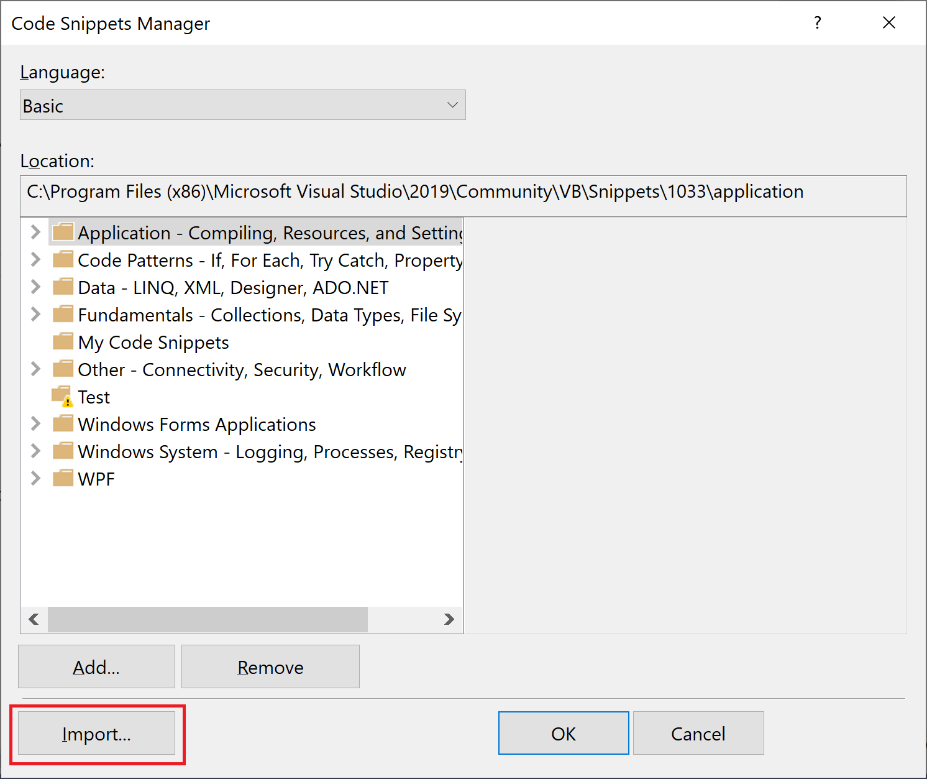Expand the Other - Connectivity folder
Screen dimensions: 927x779
tap(35, 369)
